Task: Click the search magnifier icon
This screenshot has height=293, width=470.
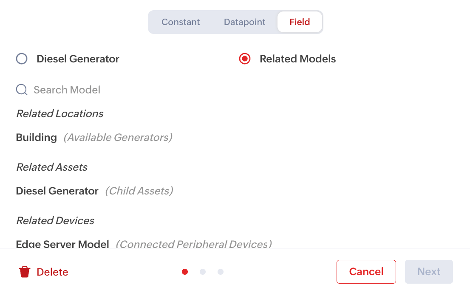Action: pyautogui.click(x=22, y=90)
